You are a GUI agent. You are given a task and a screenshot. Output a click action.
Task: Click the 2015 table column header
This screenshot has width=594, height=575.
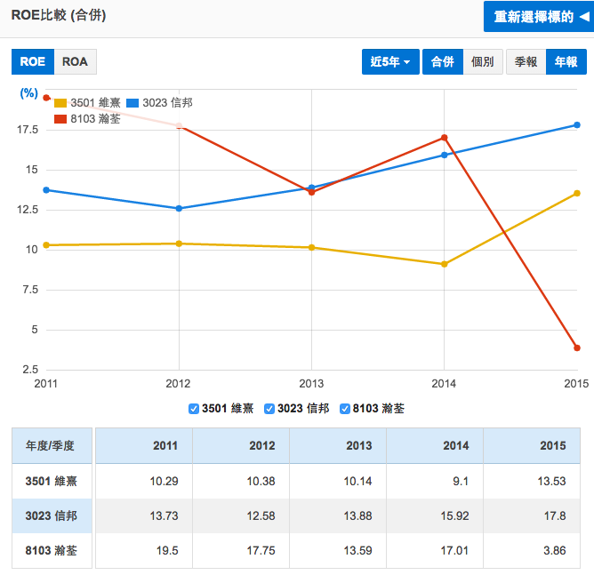[x=552, y=445]
